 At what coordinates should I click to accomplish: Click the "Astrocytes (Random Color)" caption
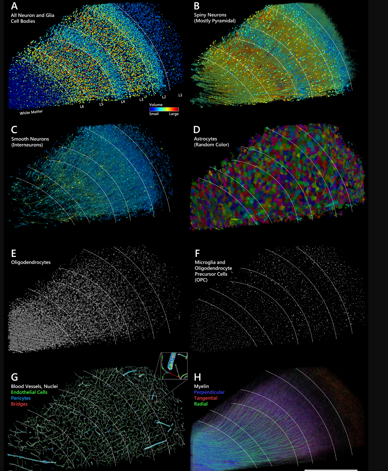(x=211, y=142)
